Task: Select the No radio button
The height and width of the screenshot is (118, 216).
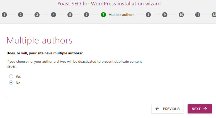Action: [x=11, y=83]
